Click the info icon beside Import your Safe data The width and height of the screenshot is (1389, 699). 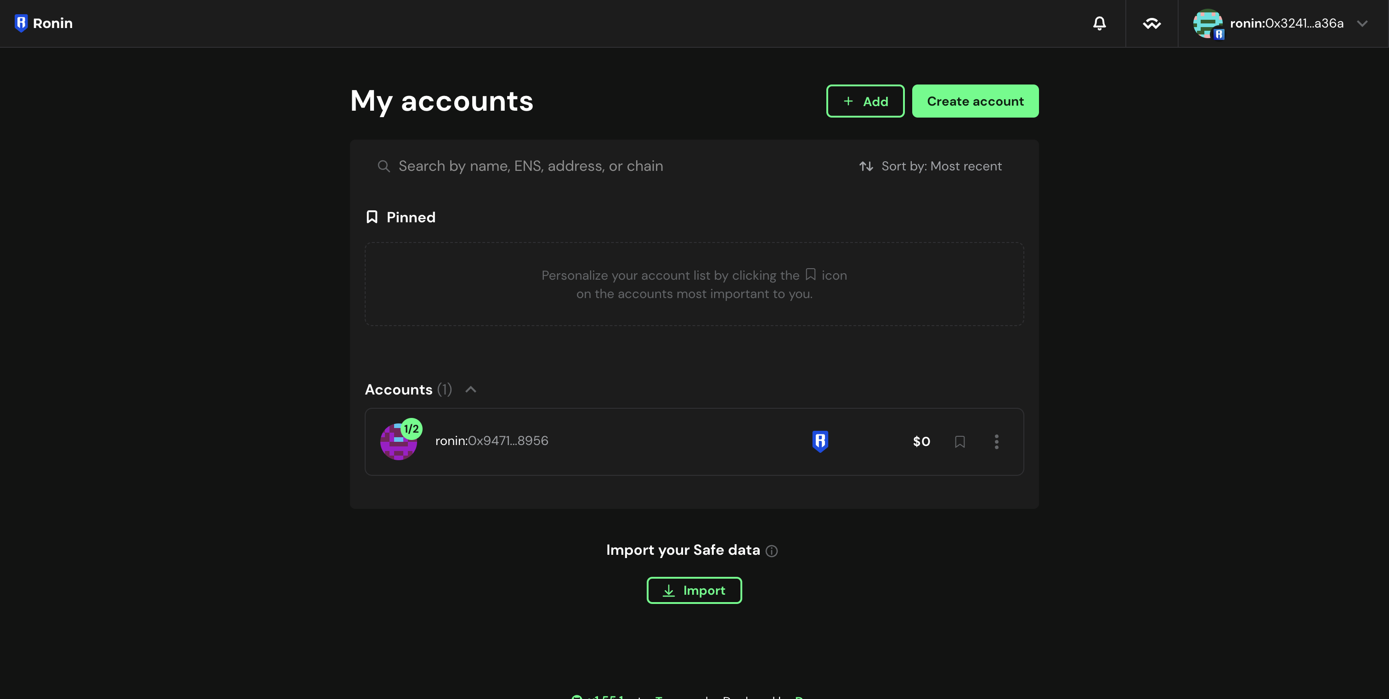772,551
